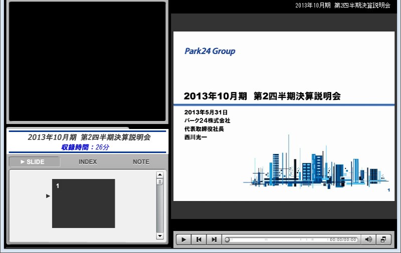Click the slide list scroll-up arrow
The width and height of the screenshot is (401, 253).
[160, 175]
